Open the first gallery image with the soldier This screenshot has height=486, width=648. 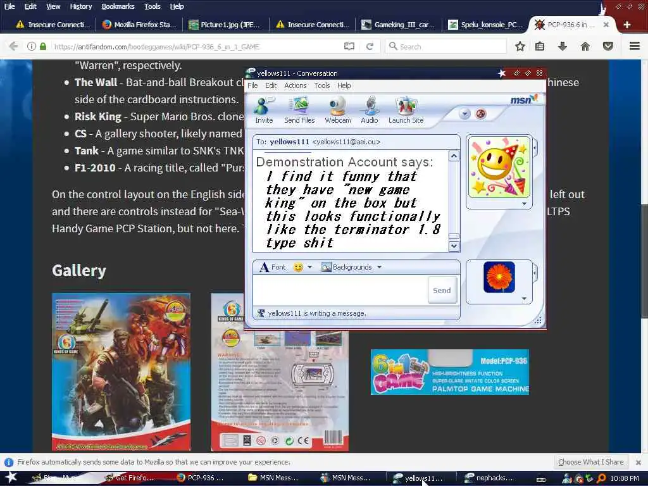coord(121,371)
